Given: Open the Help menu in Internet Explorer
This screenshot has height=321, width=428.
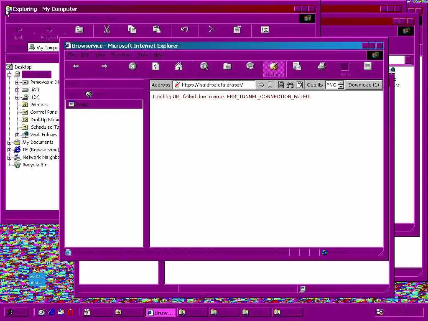Looking at the screenshot, I should click(158, 55).
